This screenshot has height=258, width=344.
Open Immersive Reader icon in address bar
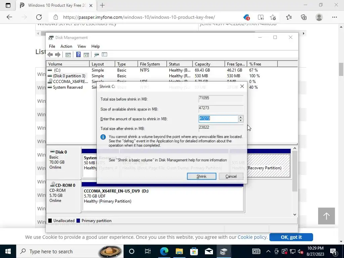click(261, 17)
